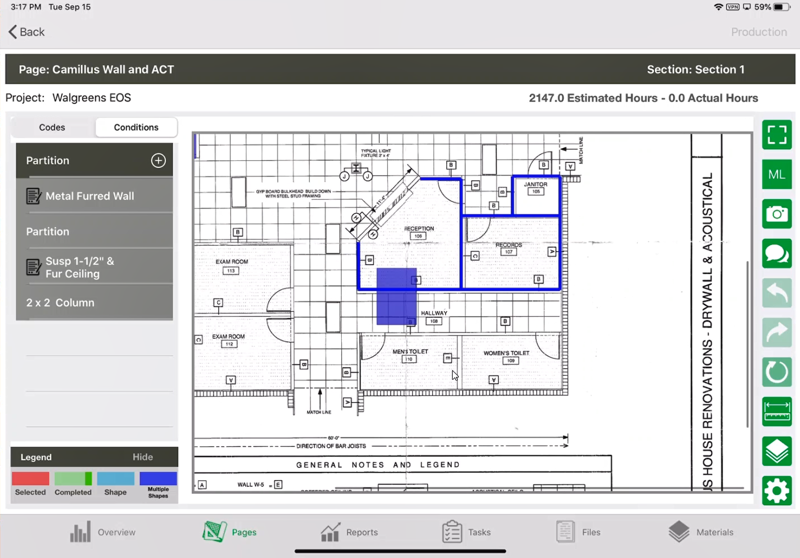
Task: Undo the last action
Action: coord(776,293)
